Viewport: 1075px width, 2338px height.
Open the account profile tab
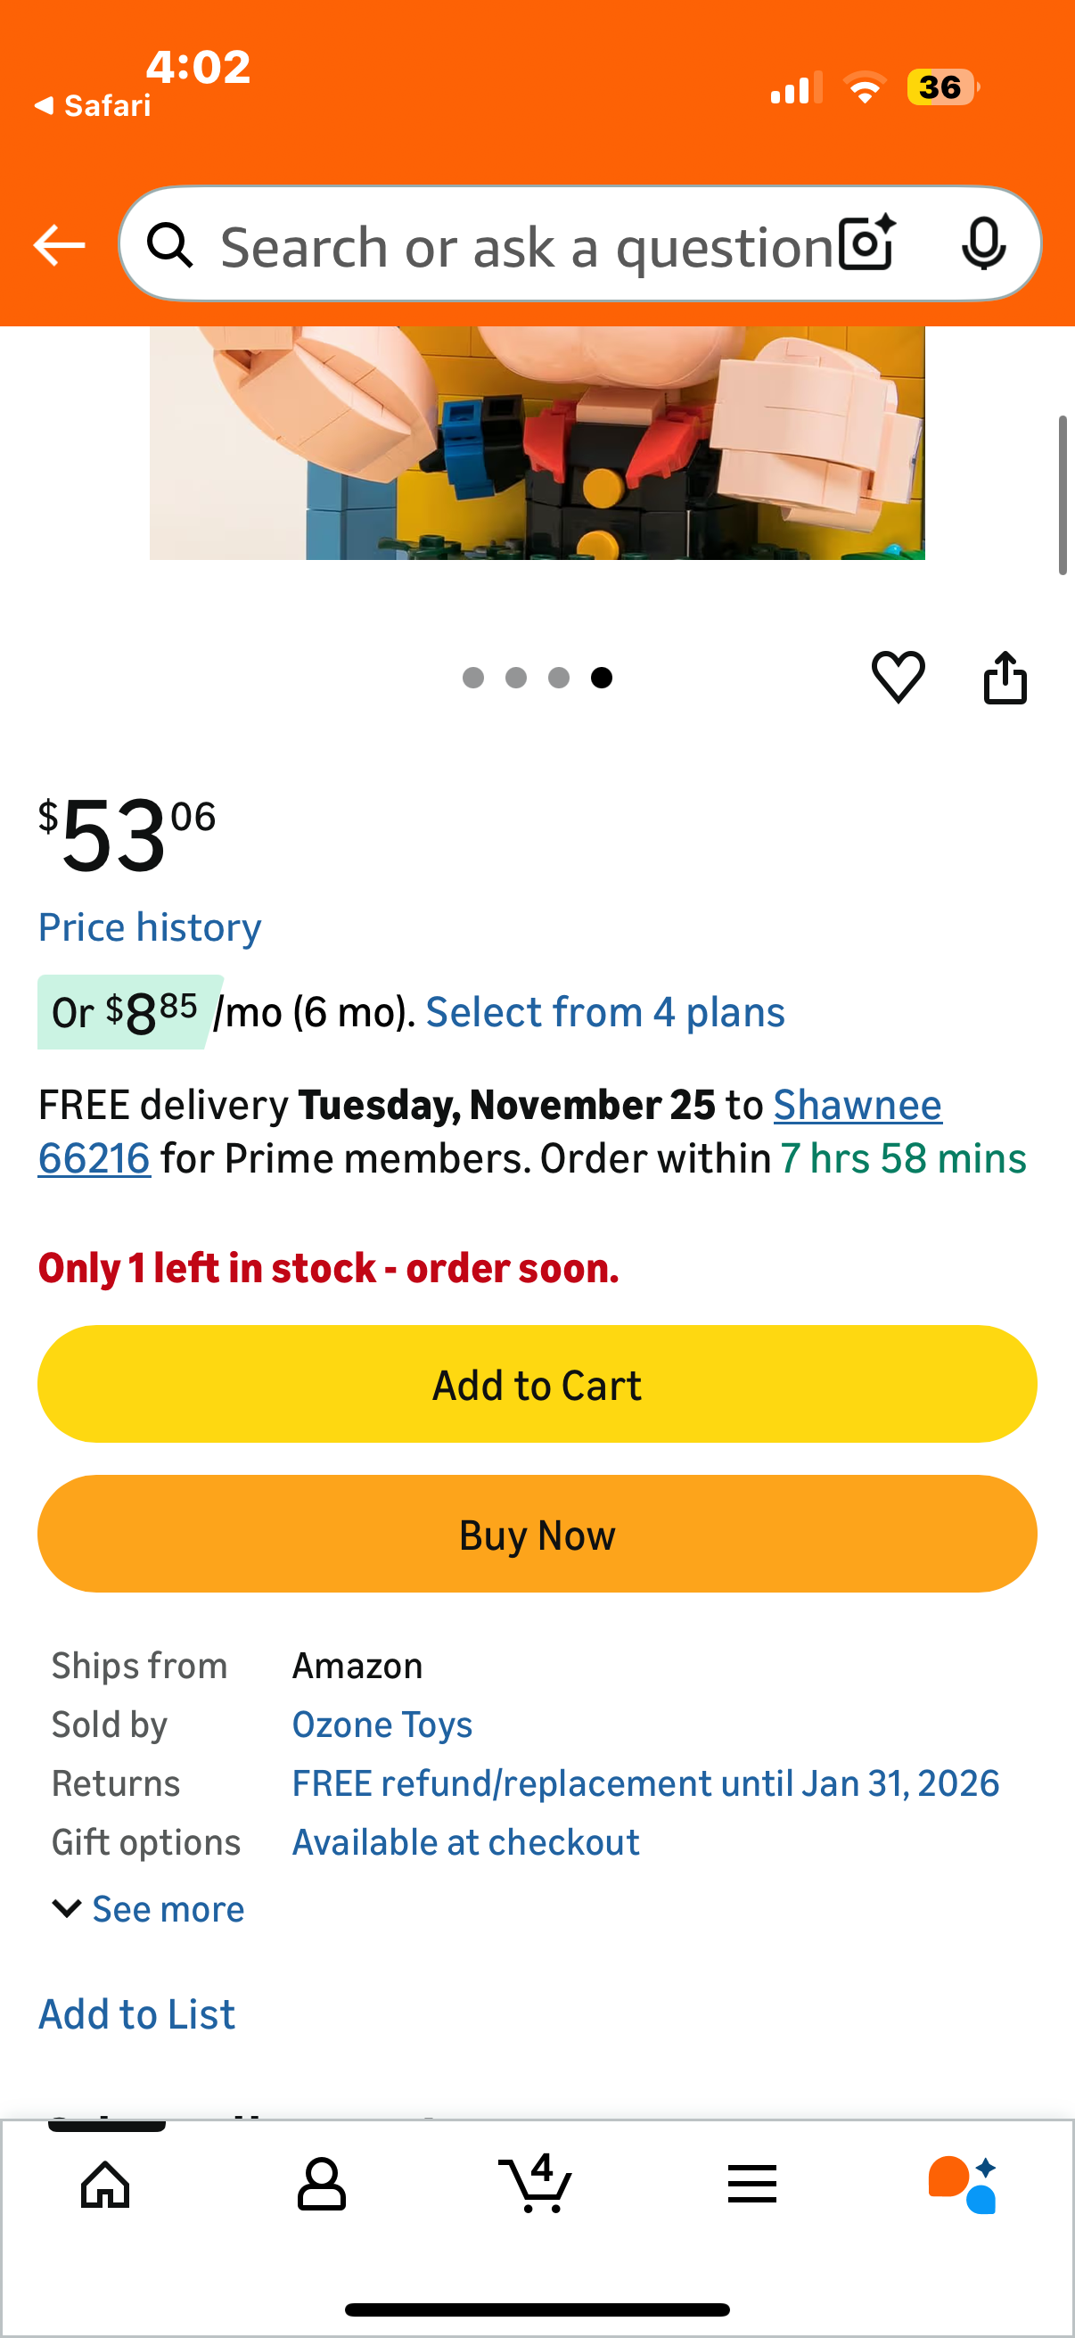click(x=321, y=2184)
